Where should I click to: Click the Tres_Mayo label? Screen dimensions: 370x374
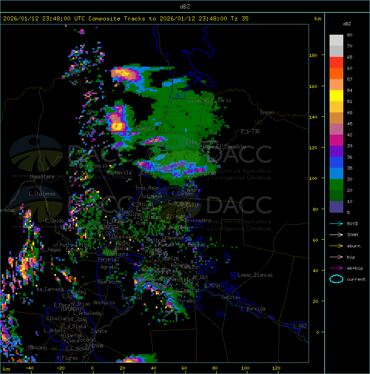pyautogui.click(x=147, y=188)
